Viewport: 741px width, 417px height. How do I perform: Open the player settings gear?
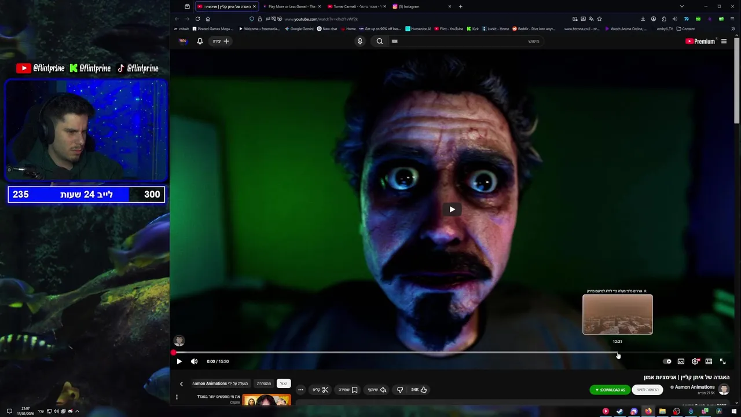coord(695,361)
